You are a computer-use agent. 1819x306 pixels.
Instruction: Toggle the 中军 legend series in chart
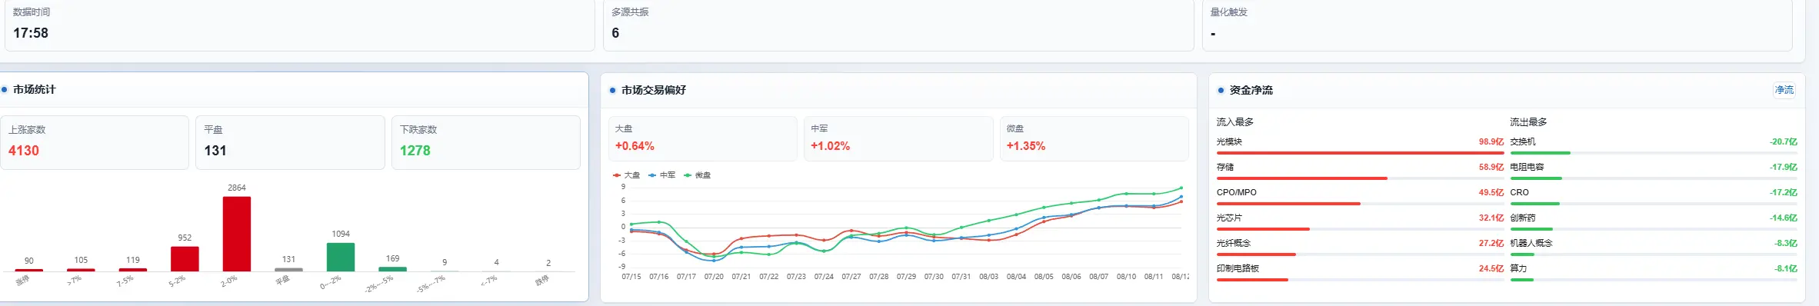(662, 175)
